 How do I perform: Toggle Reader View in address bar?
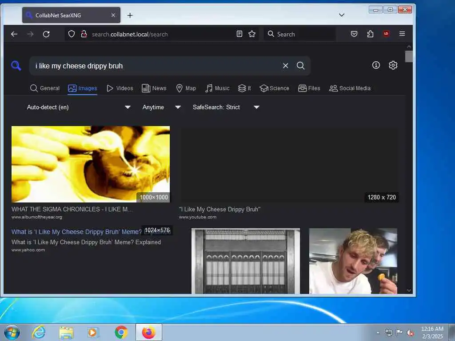239,34
